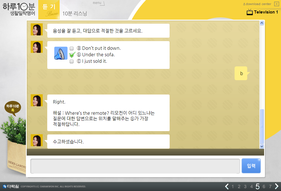Screen dimensions: 281x191
Task: Go to page 3 in pagination
Action: tap(245, 186)
